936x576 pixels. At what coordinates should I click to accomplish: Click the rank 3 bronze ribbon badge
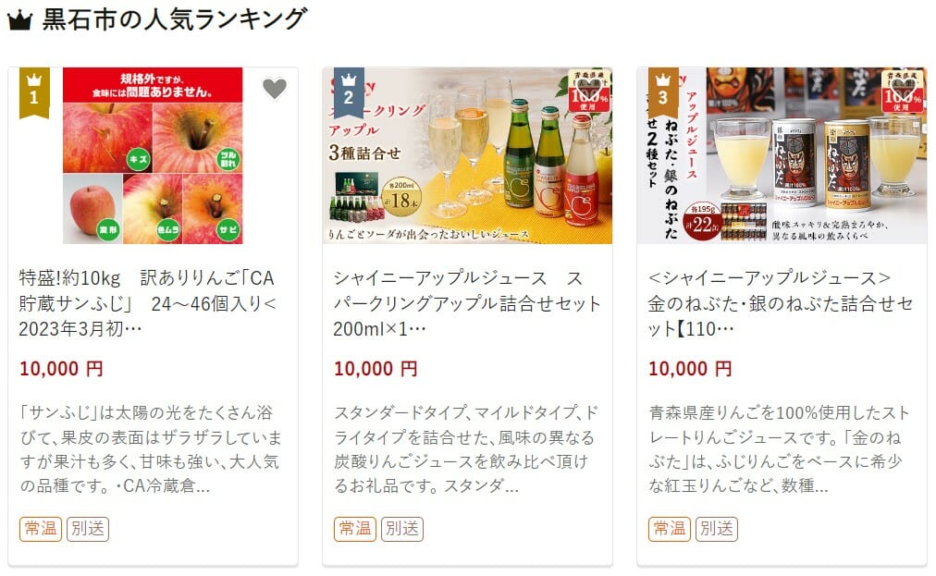click(x=663, y=92)
